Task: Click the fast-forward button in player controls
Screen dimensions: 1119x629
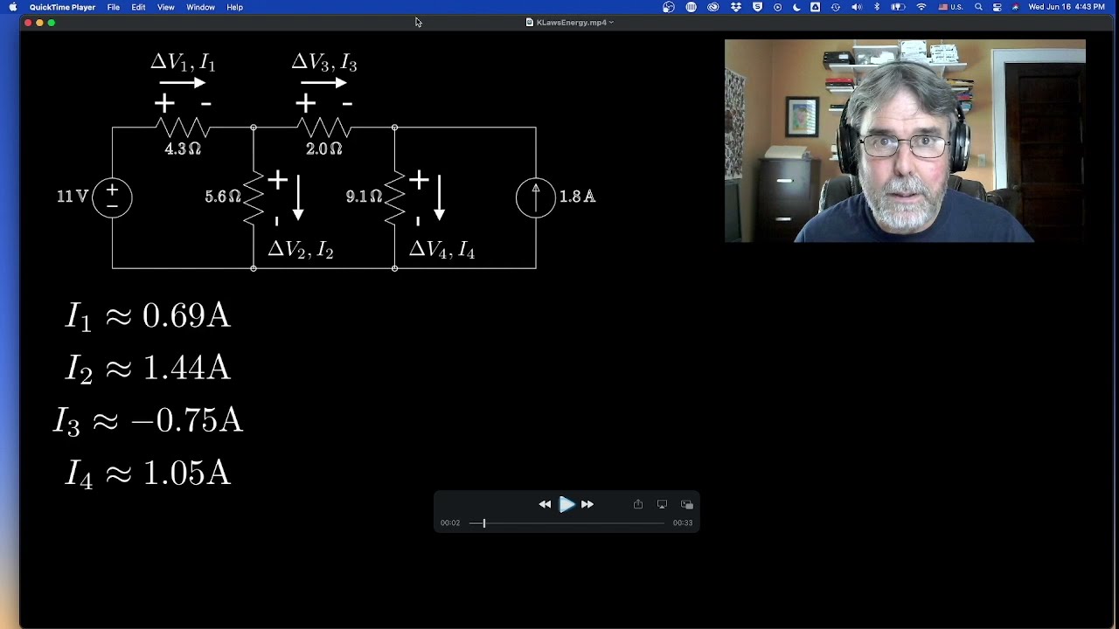Action: point(587,504)
